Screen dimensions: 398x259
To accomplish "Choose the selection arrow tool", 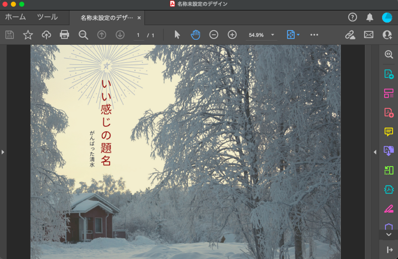I will 177,35.
